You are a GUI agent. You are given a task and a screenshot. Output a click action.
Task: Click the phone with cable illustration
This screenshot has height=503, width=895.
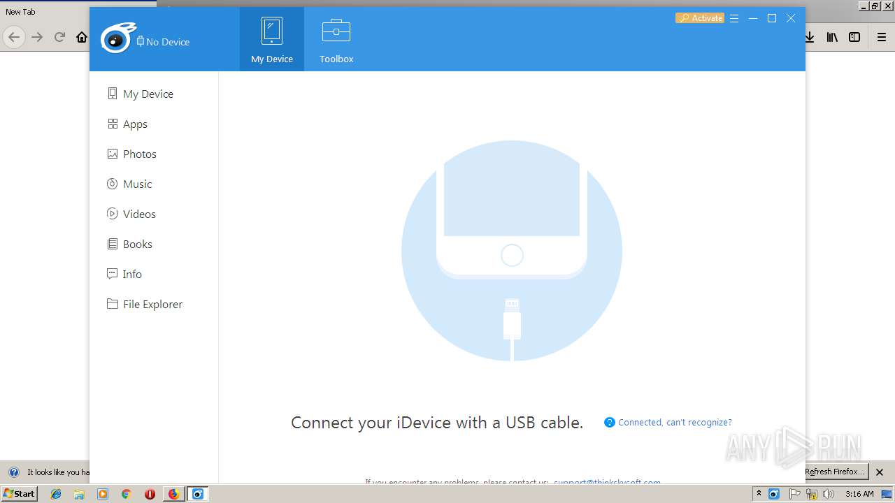point(512,251)
